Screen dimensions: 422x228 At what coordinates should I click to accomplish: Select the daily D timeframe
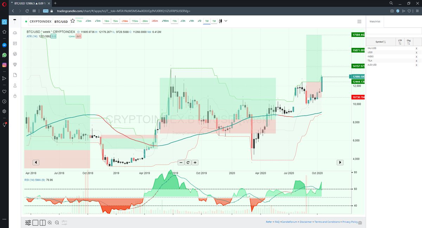coord(199,21)
